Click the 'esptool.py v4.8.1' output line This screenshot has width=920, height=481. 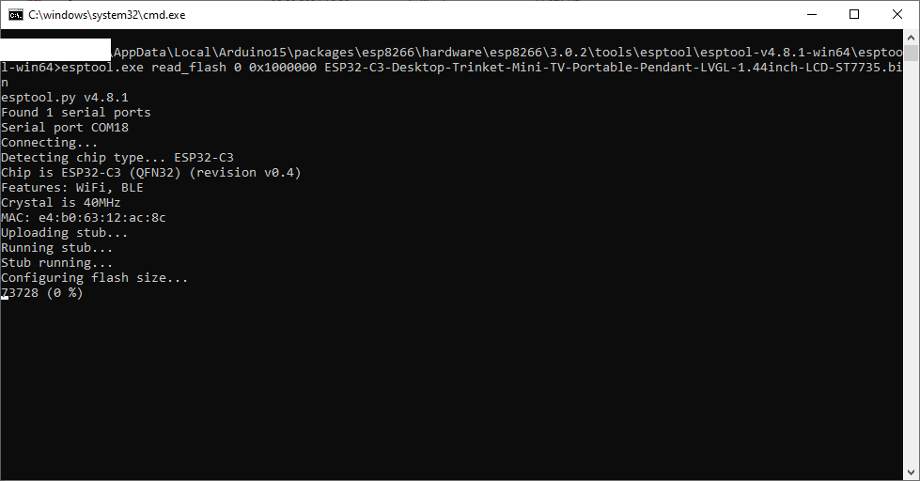[x=65, y=98]
